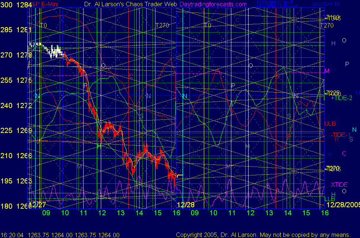The height and width of the screenshot is (238, 360).
Task: Click the 255 1275 price scale label
Action: click(16, 80)
